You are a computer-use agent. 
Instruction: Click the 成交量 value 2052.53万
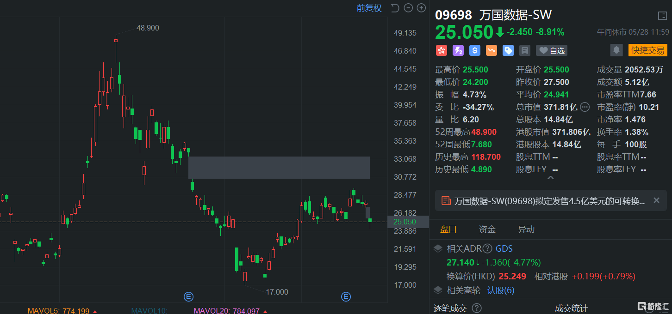(x=644, y=70)
